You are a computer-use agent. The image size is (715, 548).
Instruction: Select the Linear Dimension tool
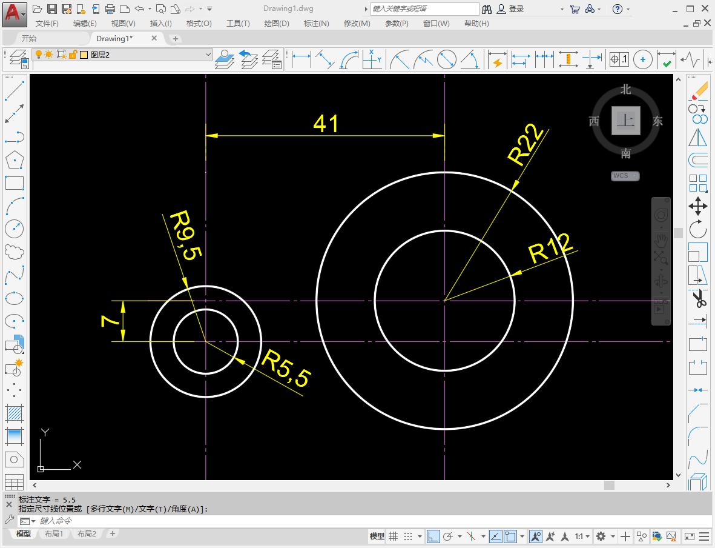pos(301,59)
